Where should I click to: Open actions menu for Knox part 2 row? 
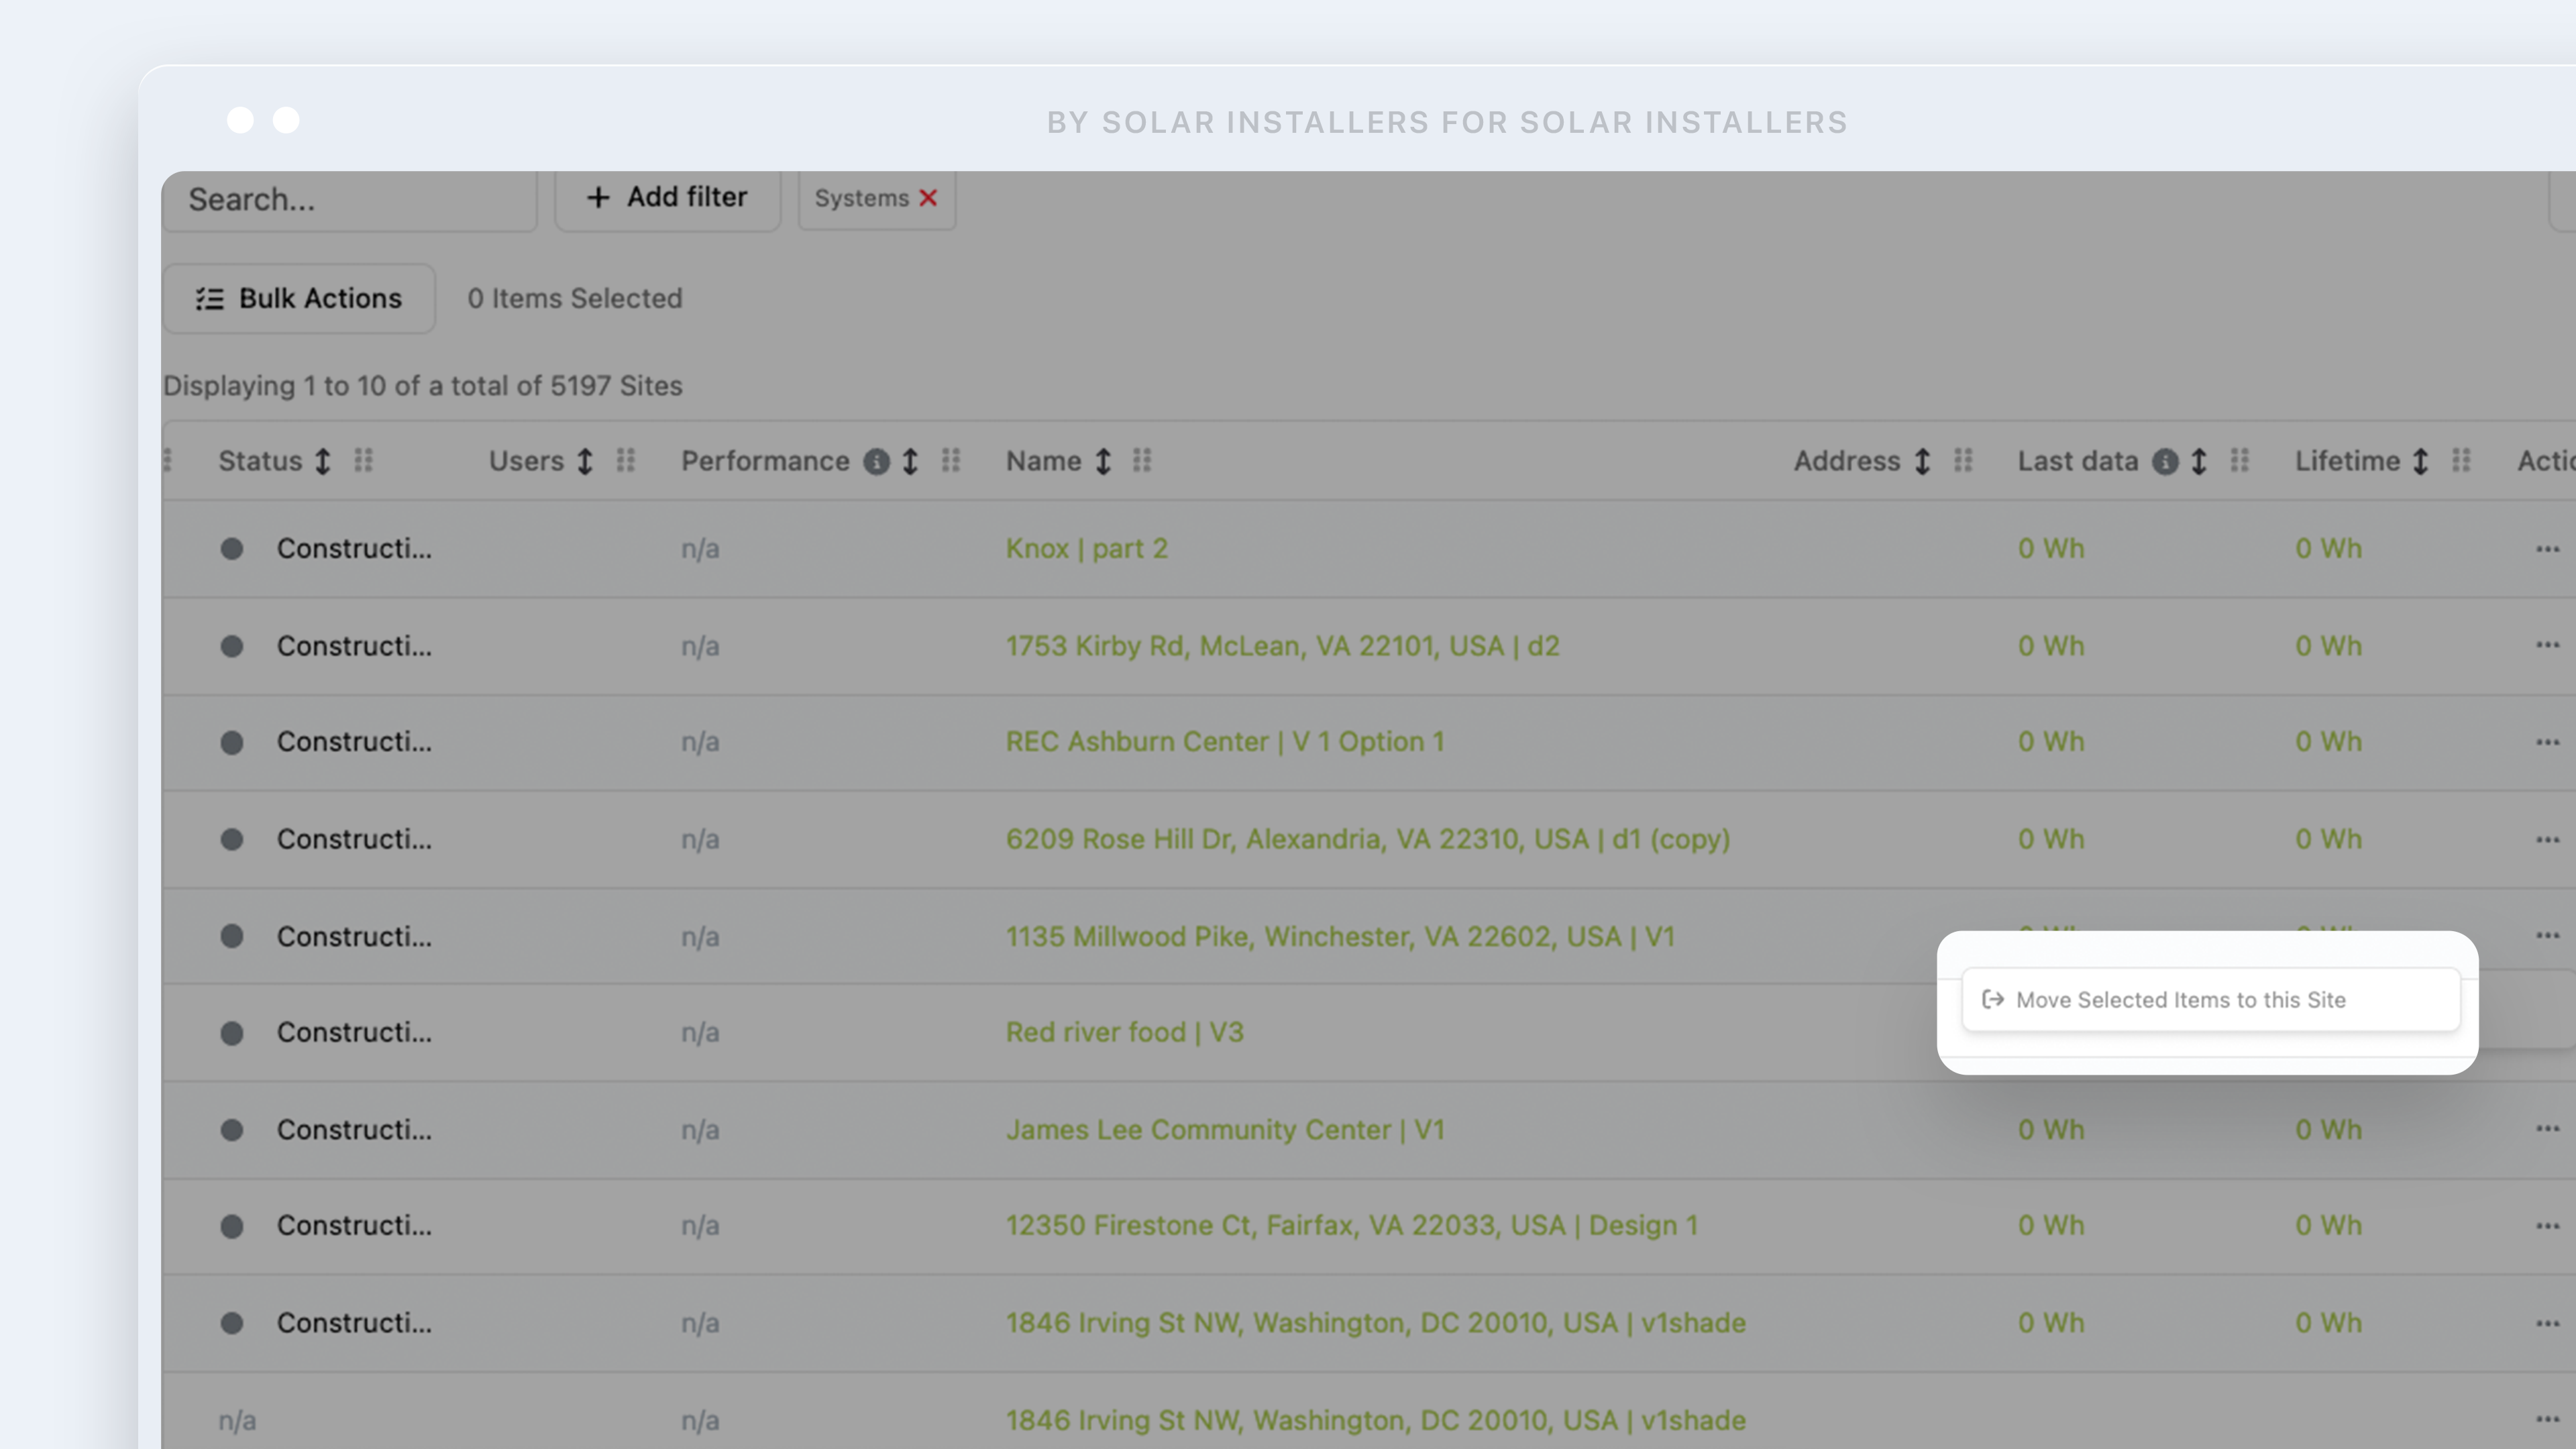(x=2547, y=549)
